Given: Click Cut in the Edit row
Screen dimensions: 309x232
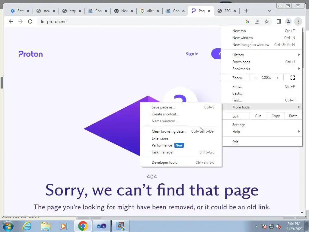Looking at the screenshot, I should [258, 116].
